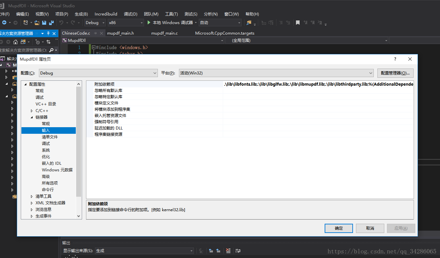Click the Solution Explorer search box

pyautogui.click(x=24, y=50)
